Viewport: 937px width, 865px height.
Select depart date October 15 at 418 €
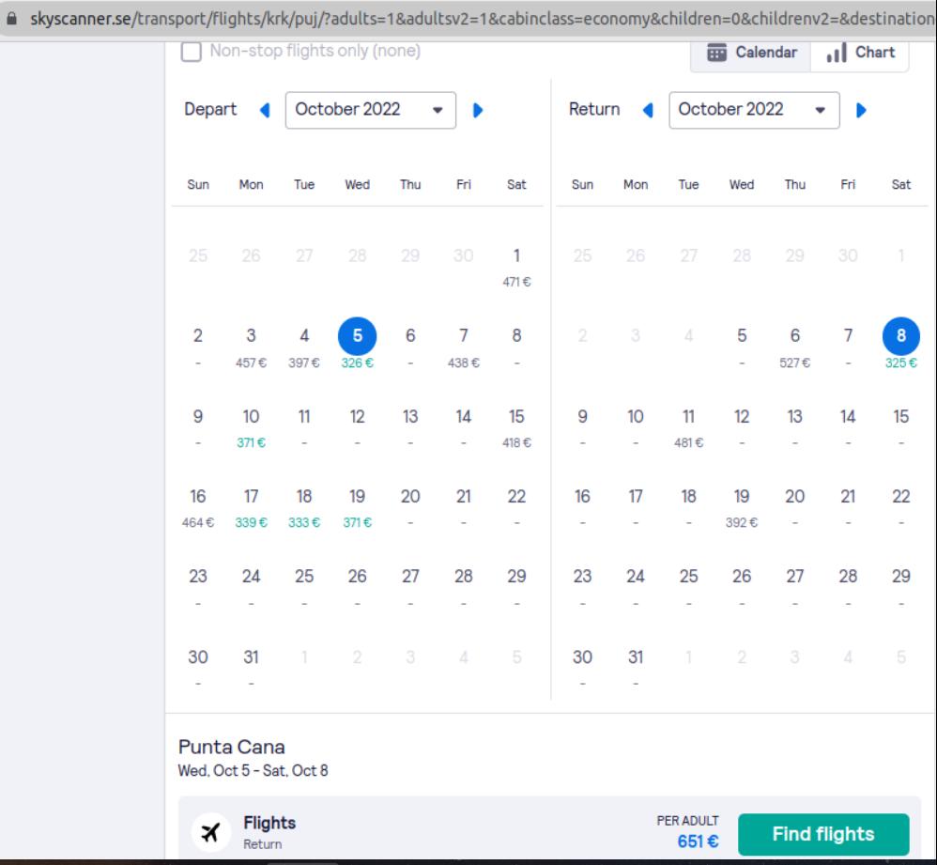click(516, 427)
